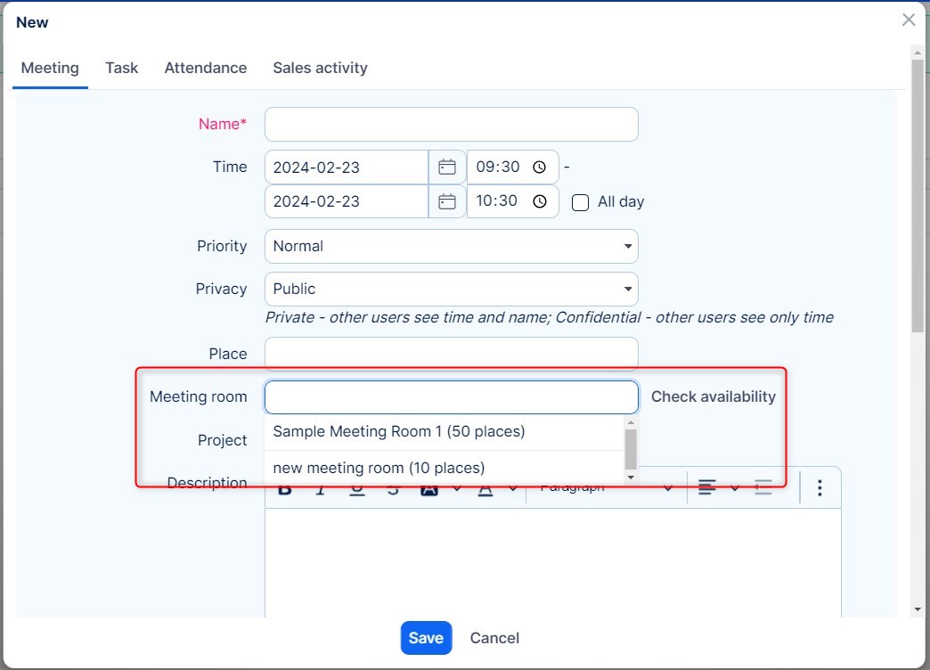Click the clock icon in start time
Image resolution: width=930 pixels, height=670 pixels.
pos(539,167)
